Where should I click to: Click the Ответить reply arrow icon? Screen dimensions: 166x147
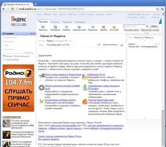67,27
